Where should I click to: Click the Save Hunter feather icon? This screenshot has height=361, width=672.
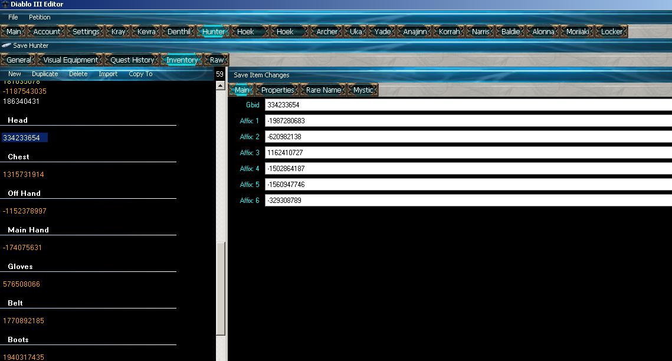coord(6,45)
